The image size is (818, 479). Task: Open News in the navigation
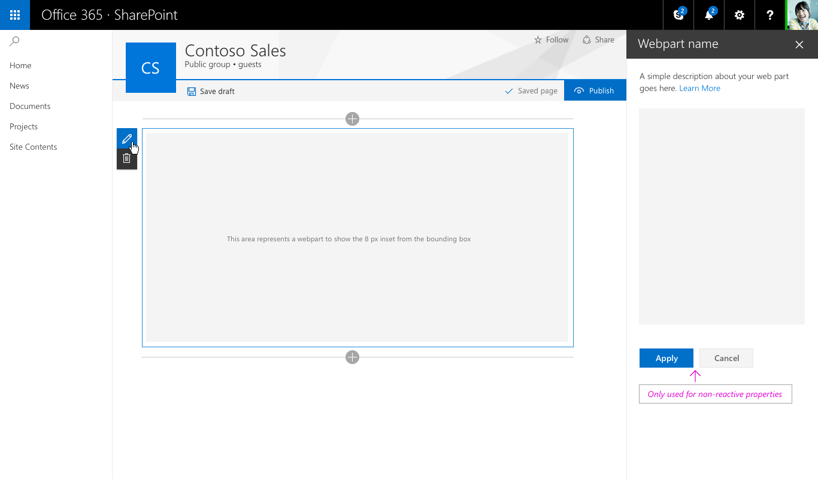[x=19, y=86]
